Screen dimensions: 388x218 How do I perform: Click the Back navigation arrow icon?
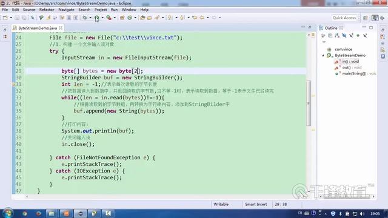[202, 18]
